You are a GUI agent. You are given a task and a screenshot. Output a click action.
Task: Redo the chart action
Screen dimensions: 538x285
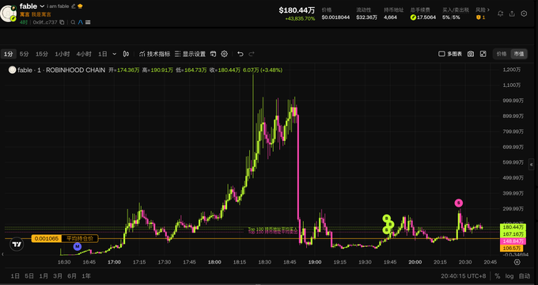click(252, 54)
